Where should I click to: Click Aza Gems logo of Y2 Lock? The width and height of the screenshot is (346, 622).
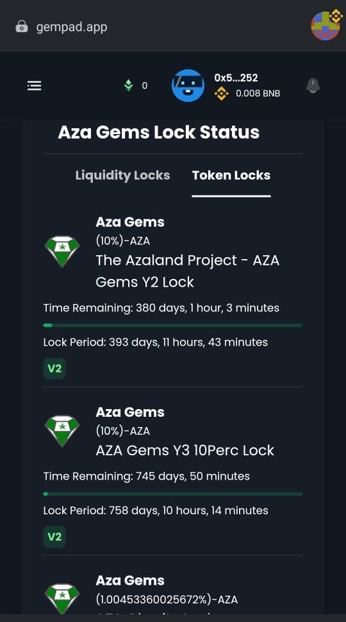[x=62, y=251]
